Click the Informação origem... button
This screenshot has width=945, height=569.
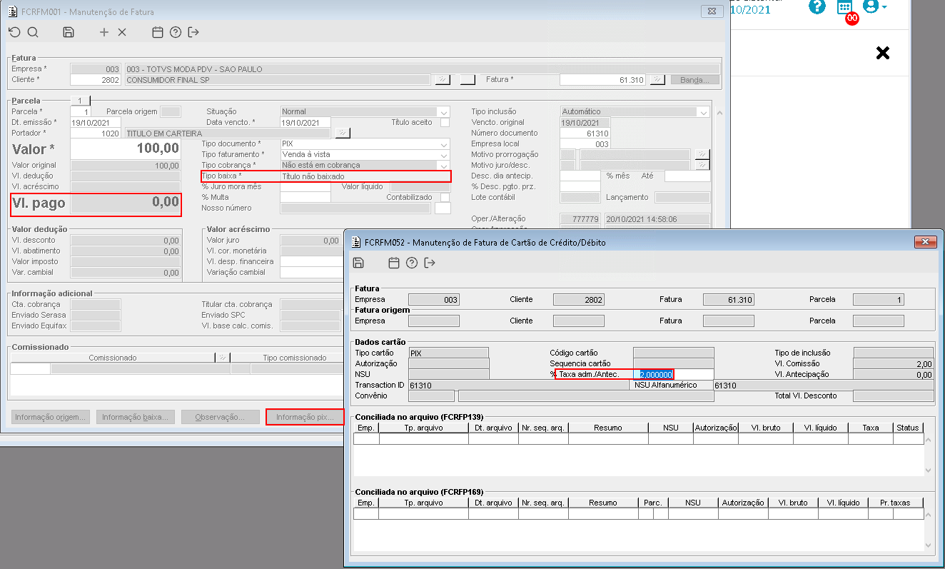pos(51,417)
